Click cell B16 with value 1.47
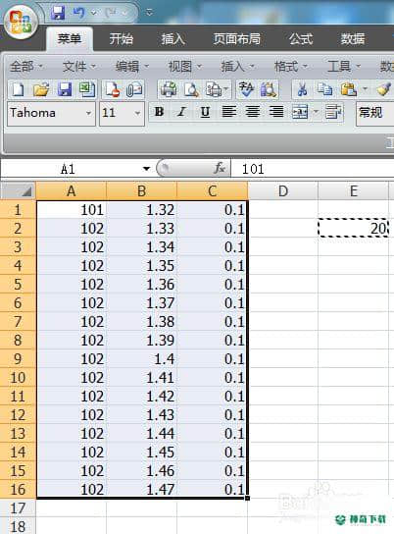This screenshot has width=394, height=534. click(x=142, y=490)
